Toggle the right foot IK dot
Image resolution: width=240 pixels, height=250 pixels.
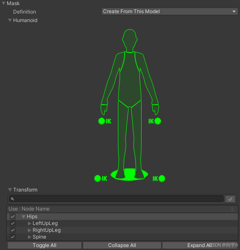tap(162, 178)
